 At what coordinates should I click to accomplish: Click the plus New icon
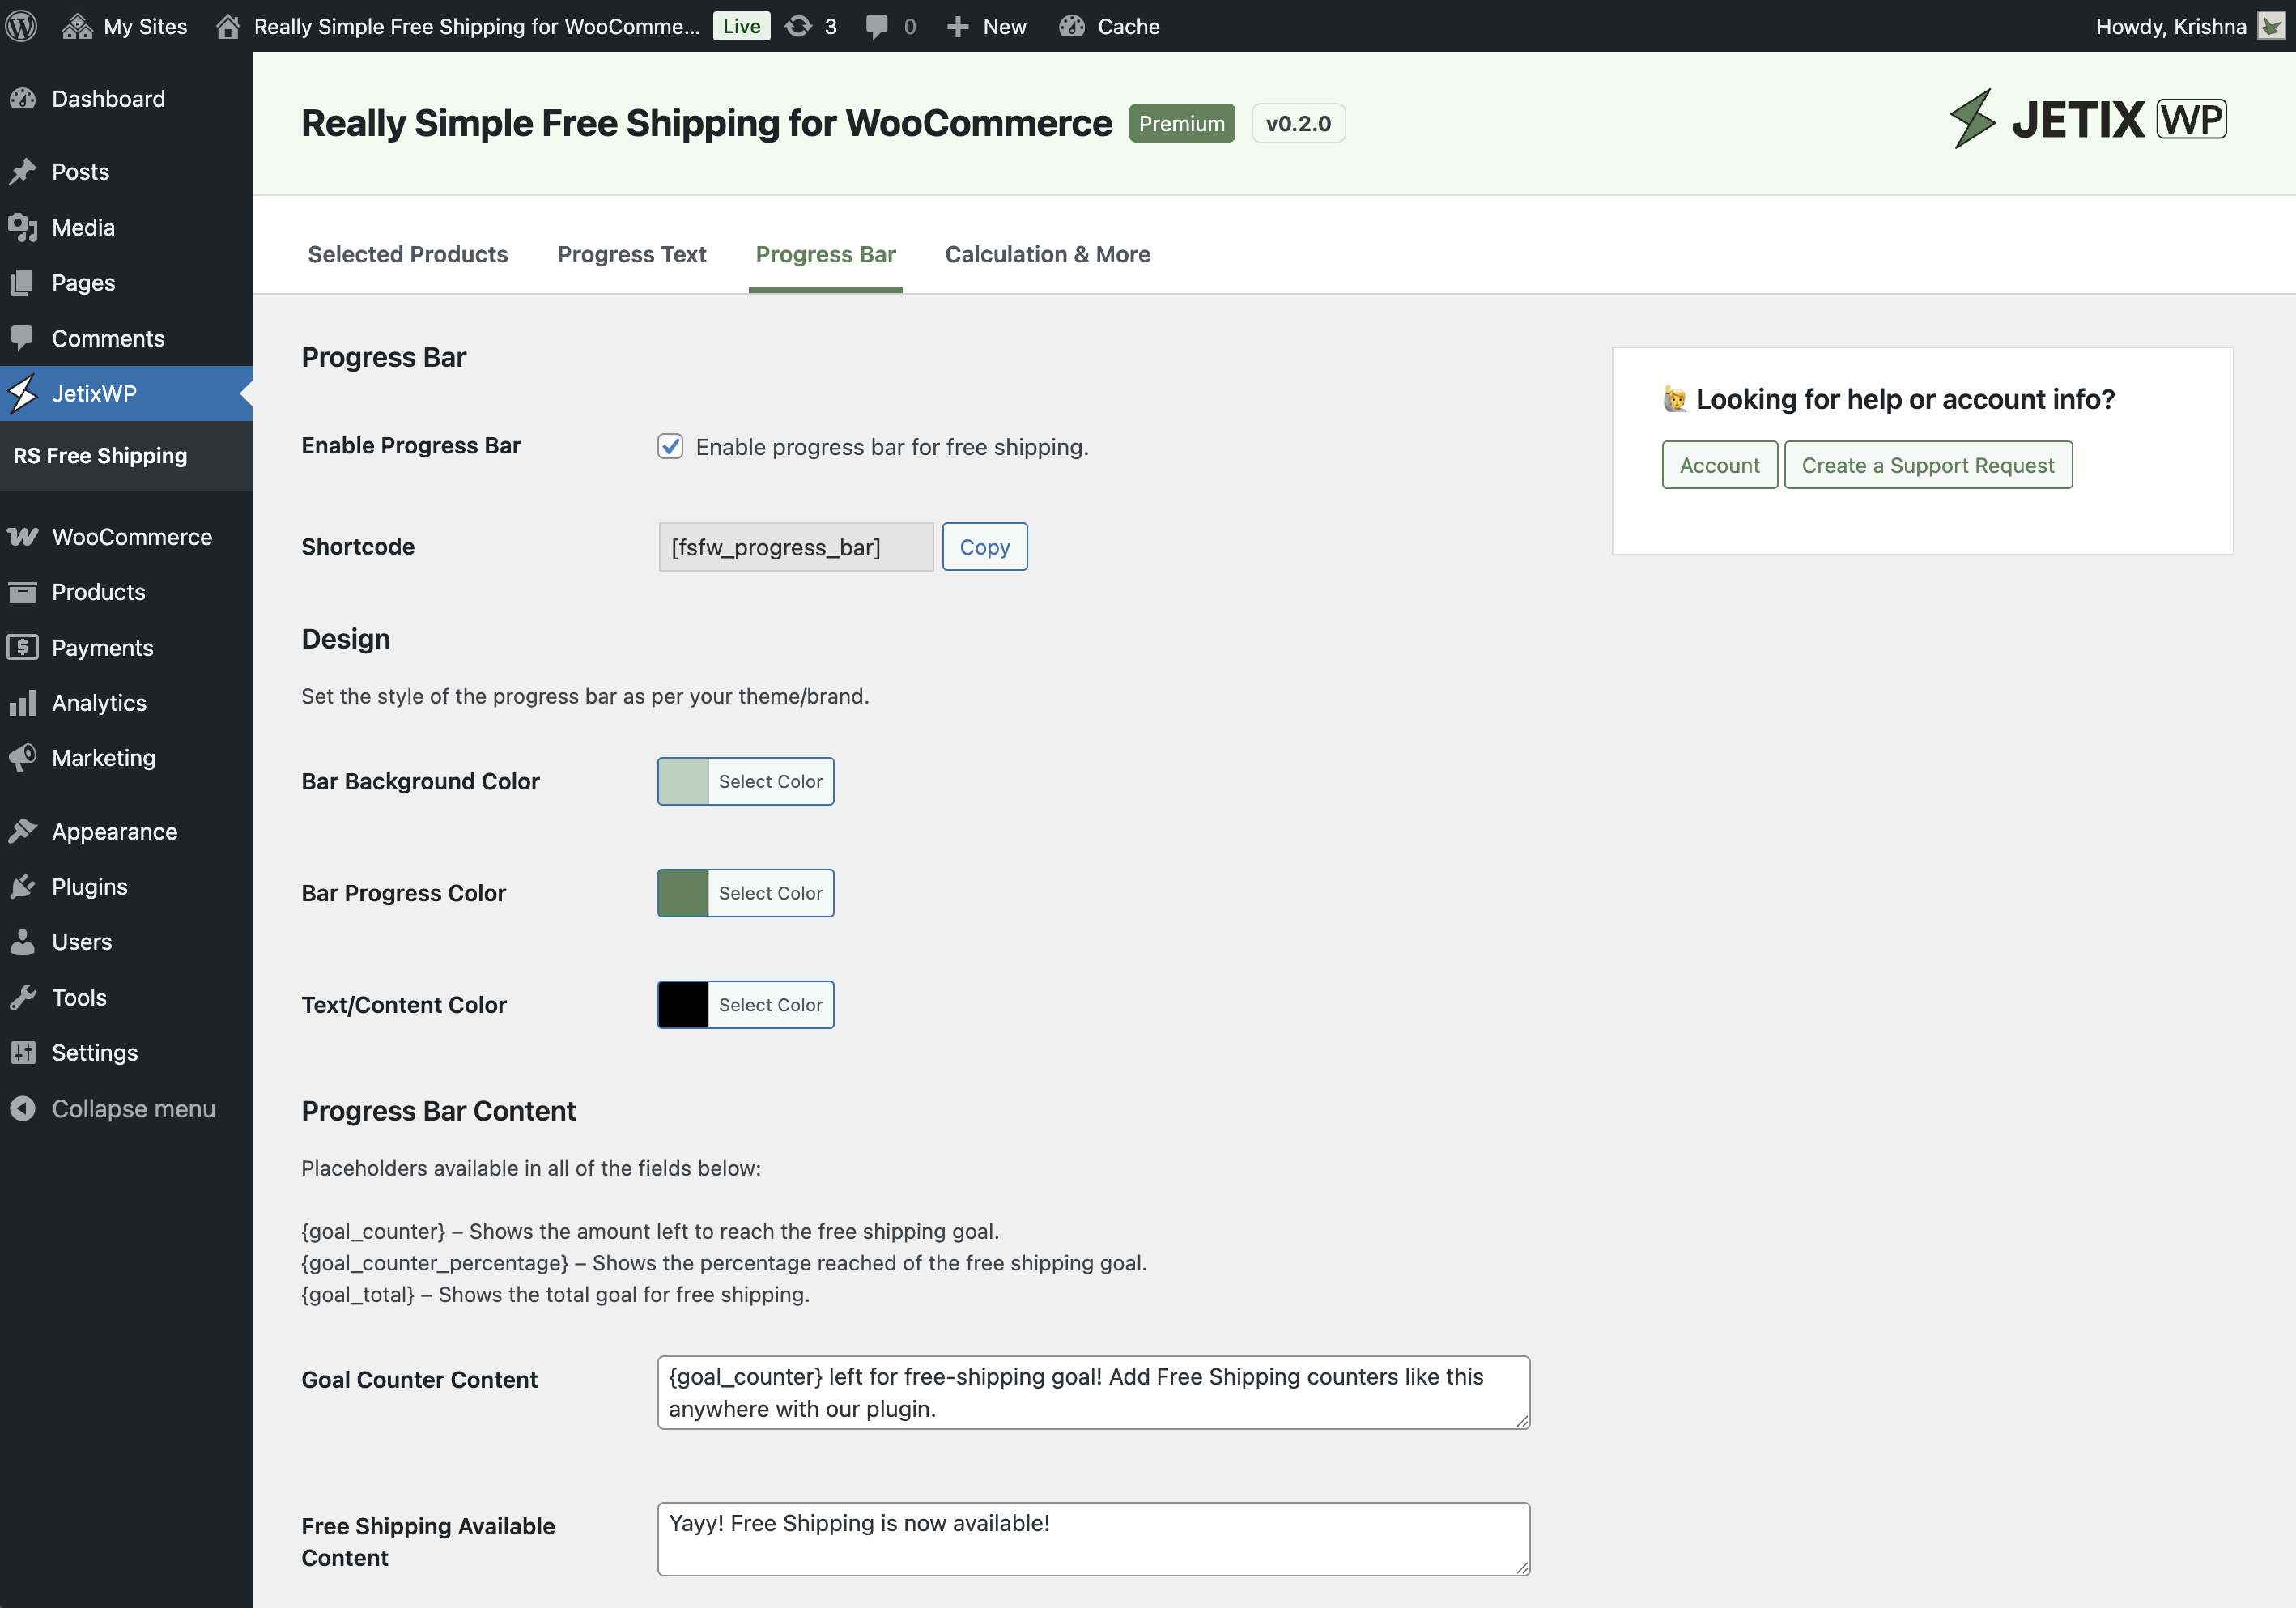point(957,26)
